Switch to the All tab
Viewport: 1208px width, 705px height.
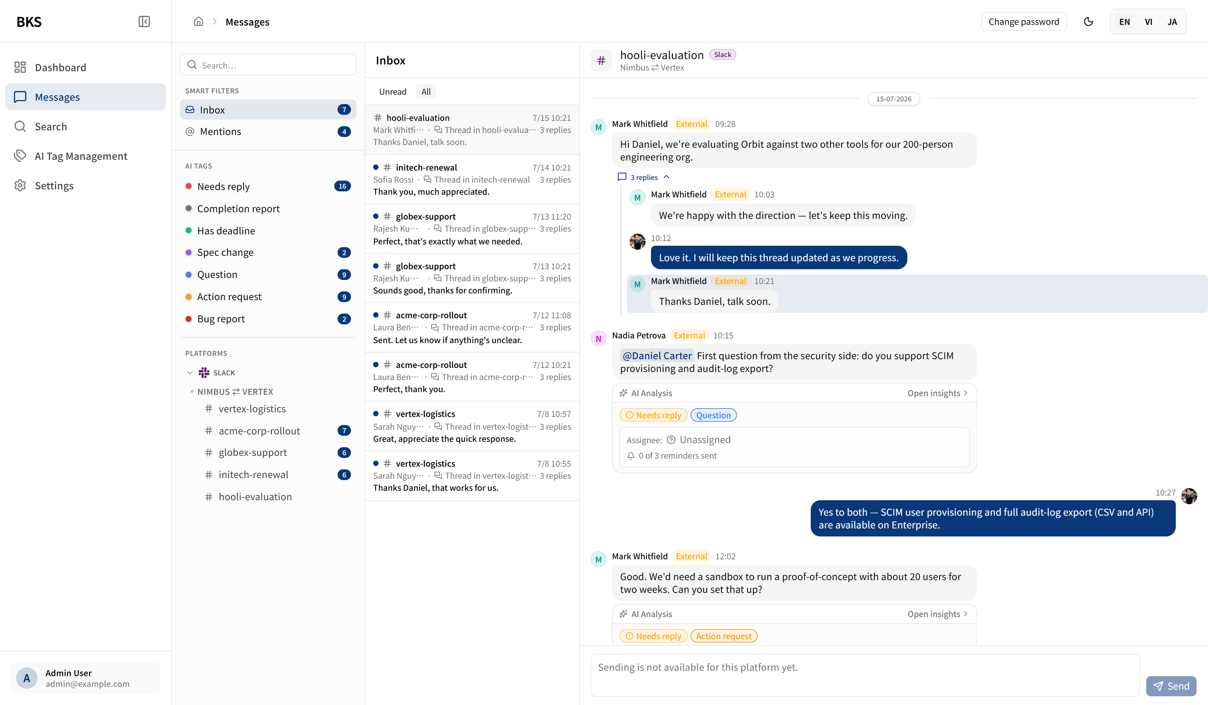point(426,92)
